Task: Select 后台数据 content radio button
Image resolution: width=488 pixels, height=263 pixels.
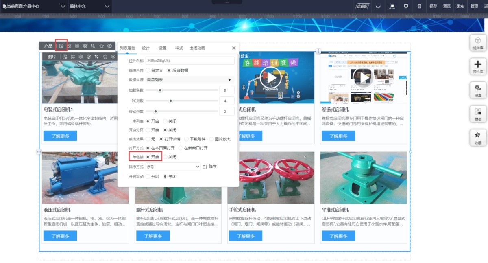Action: pyautogui.click(x=169, y=70)
